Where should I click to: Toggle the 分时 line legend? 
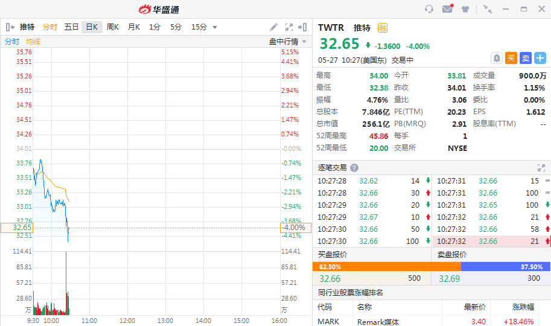click(12, 42)
